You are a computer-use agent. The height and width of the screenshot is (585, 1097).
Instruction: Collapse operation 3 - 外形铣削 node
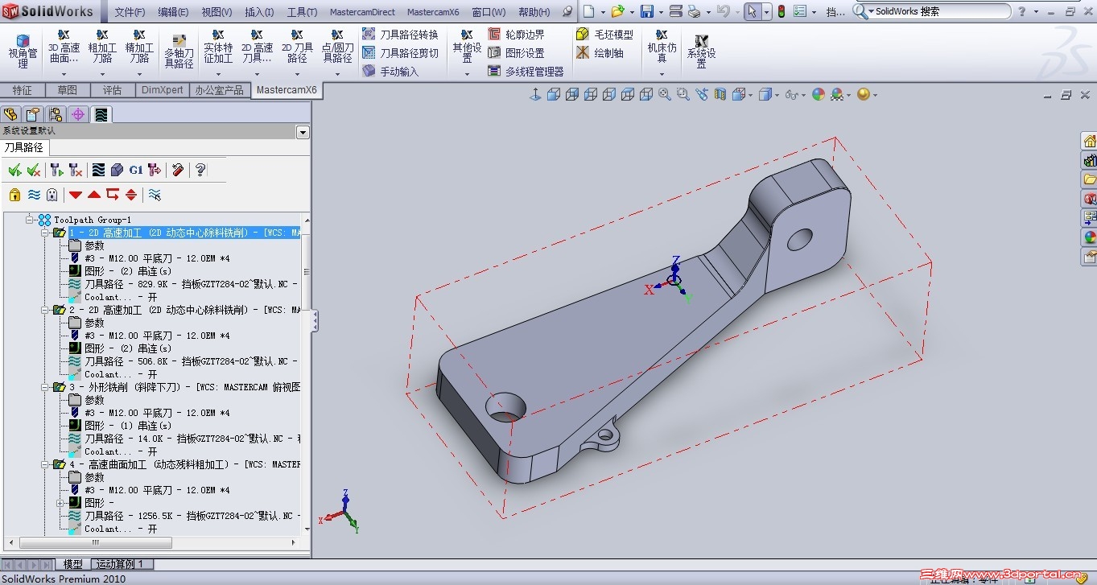[x=46, y=387]
